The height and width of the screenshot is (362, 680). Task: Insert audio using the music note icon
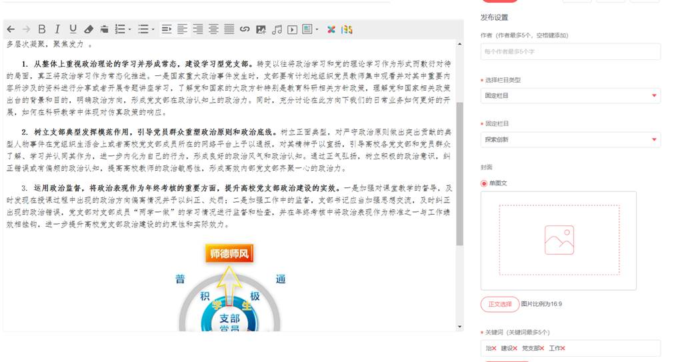click(x=277, y=29)
